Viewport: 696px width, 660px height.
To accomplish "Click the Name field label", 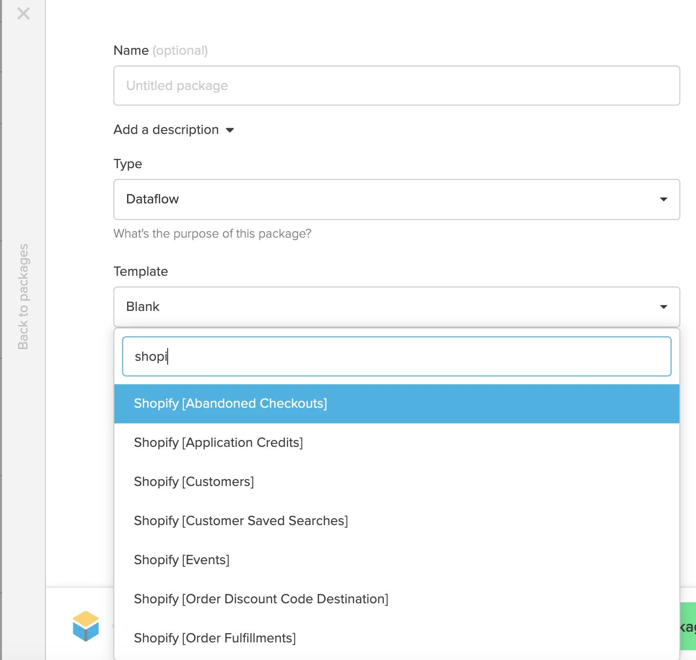I will [x=131, y=50].
